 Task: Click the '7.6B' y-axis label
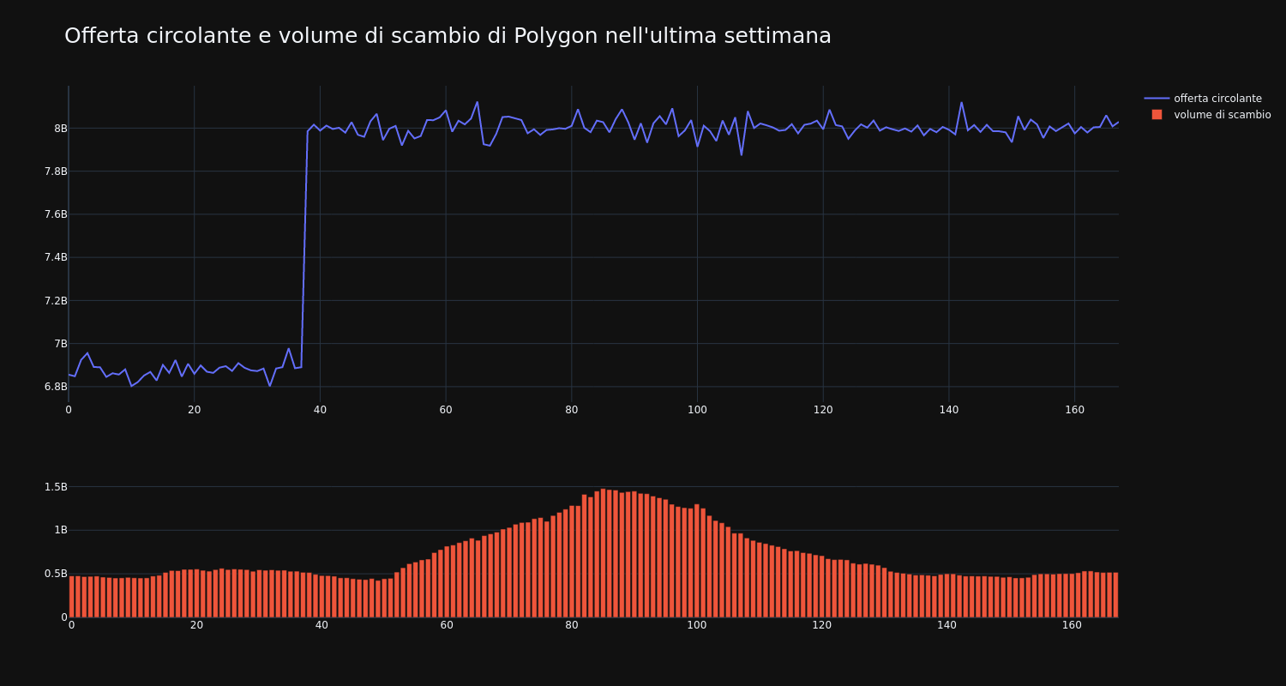(56, 214)
